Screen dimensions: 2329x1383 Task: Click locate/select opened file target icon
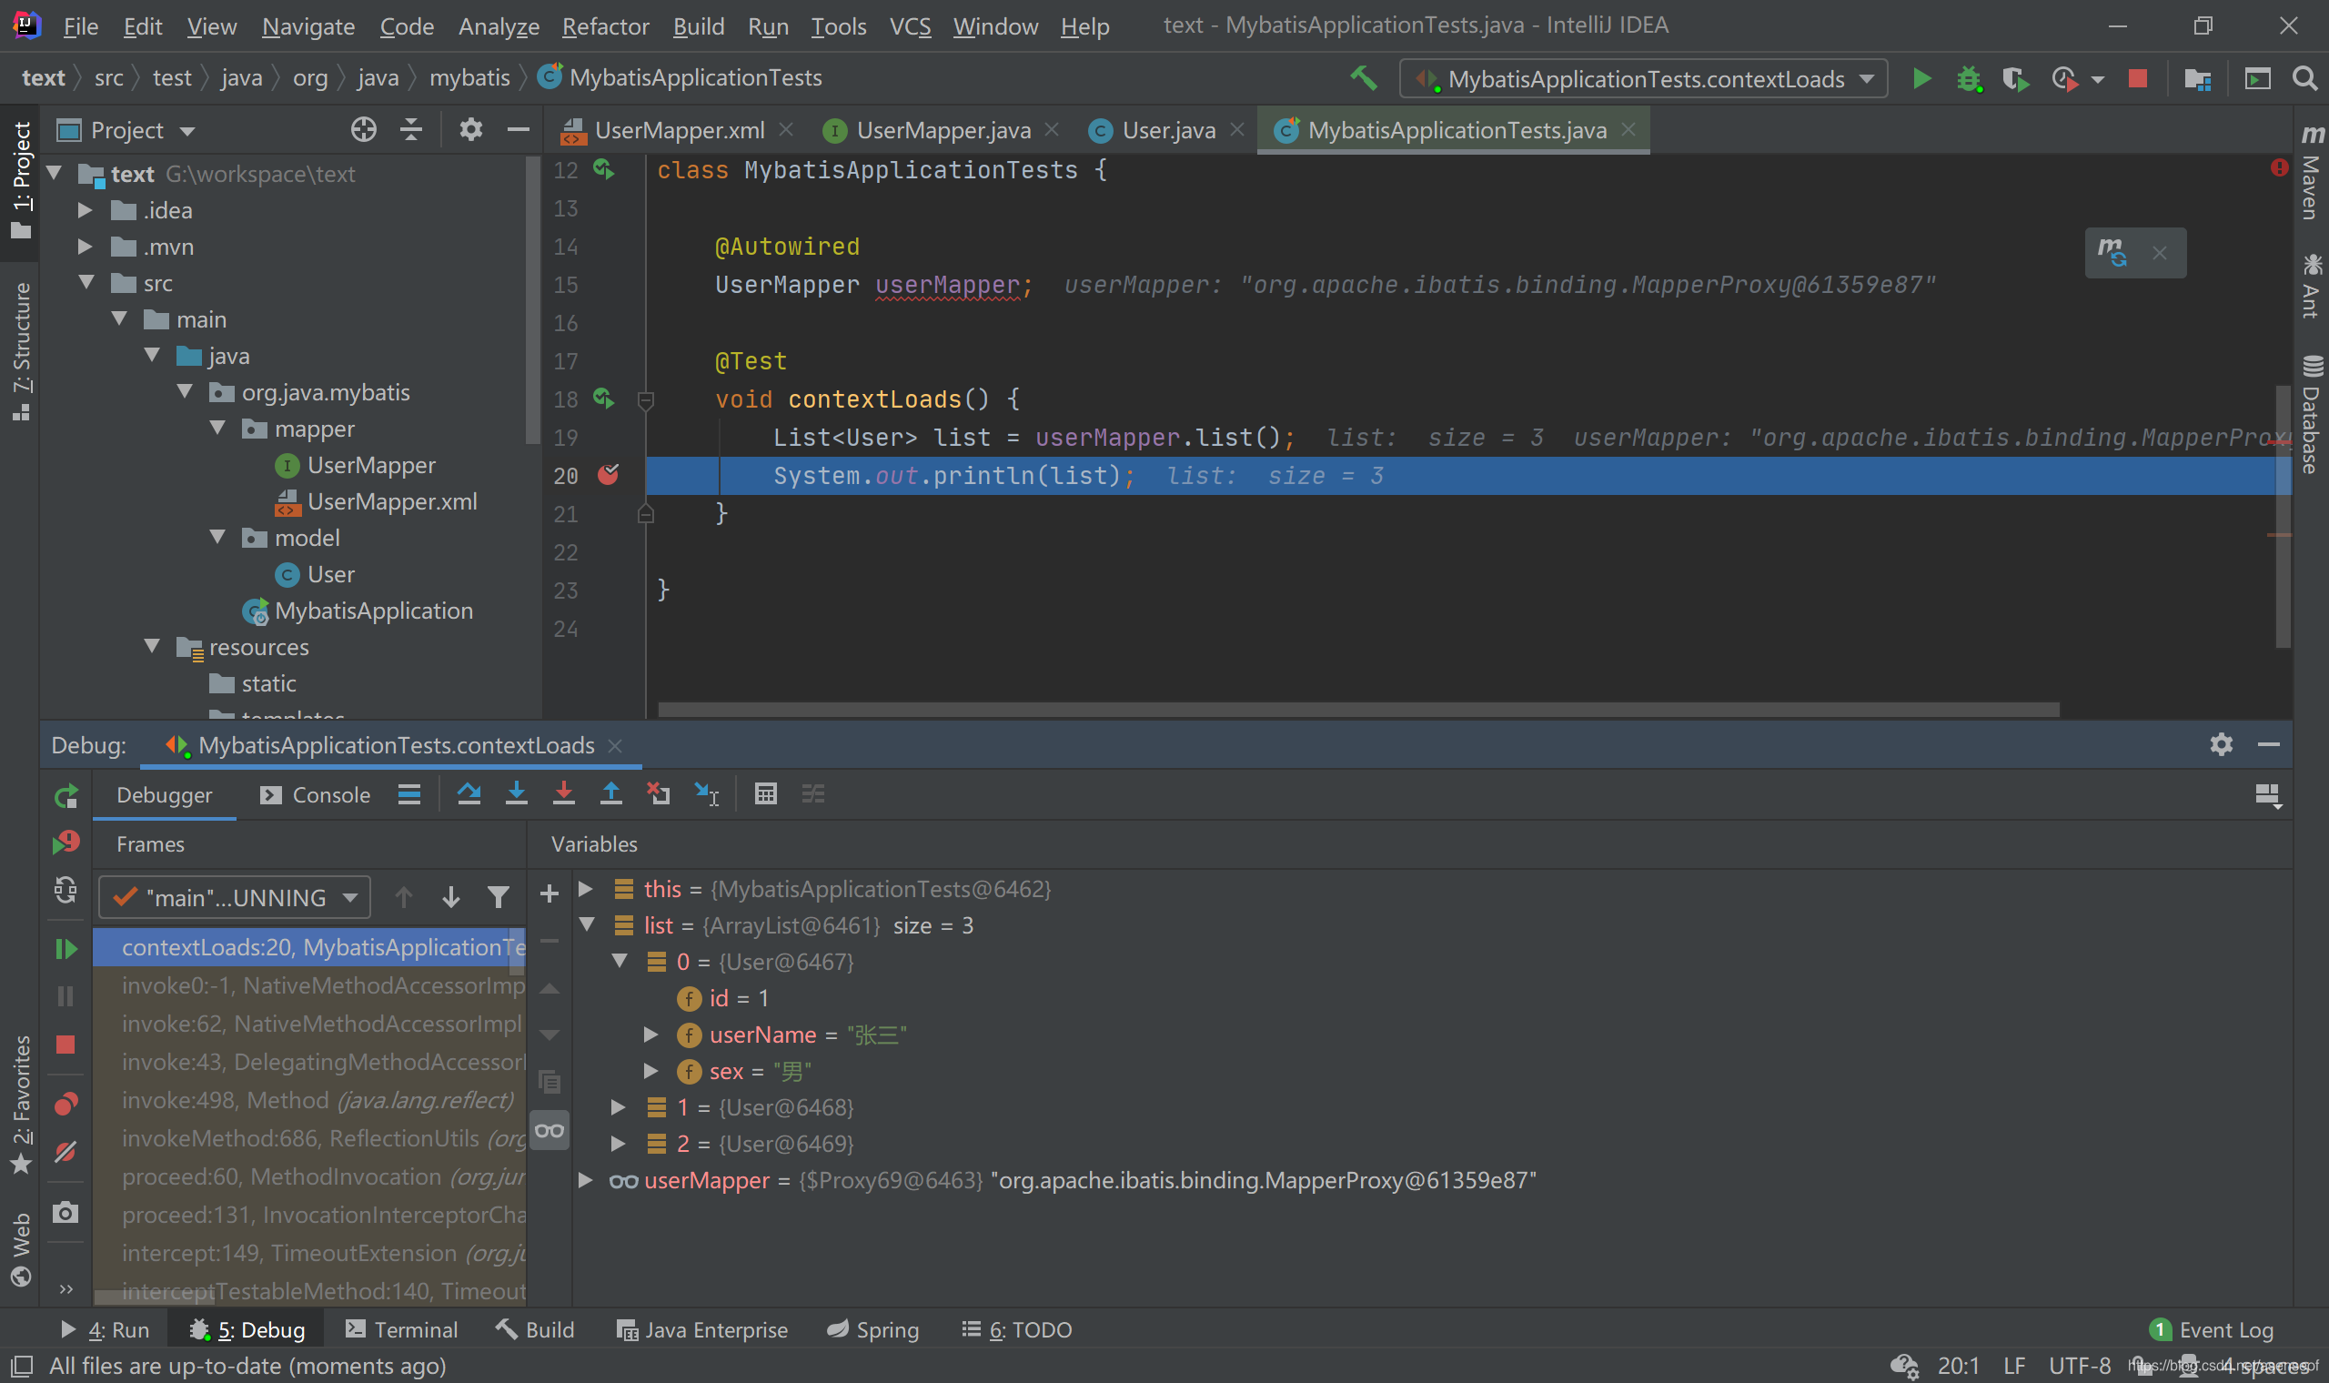click(x=363, y=129)
